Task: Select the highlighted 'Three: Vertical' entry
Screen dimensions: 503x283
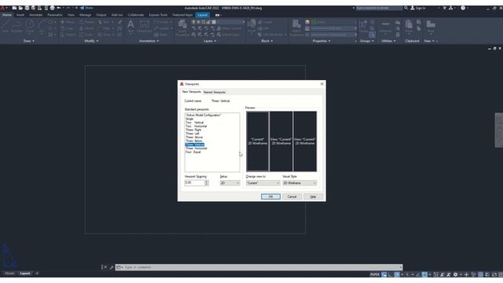Action: click(195, 145)
